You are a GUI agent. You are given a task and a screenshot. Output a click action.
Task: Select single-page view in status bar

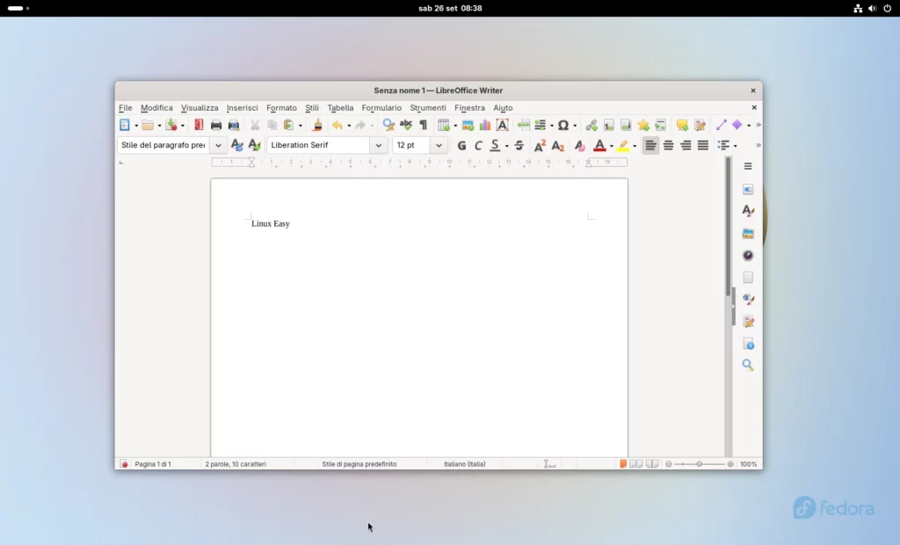pos(623,464)
